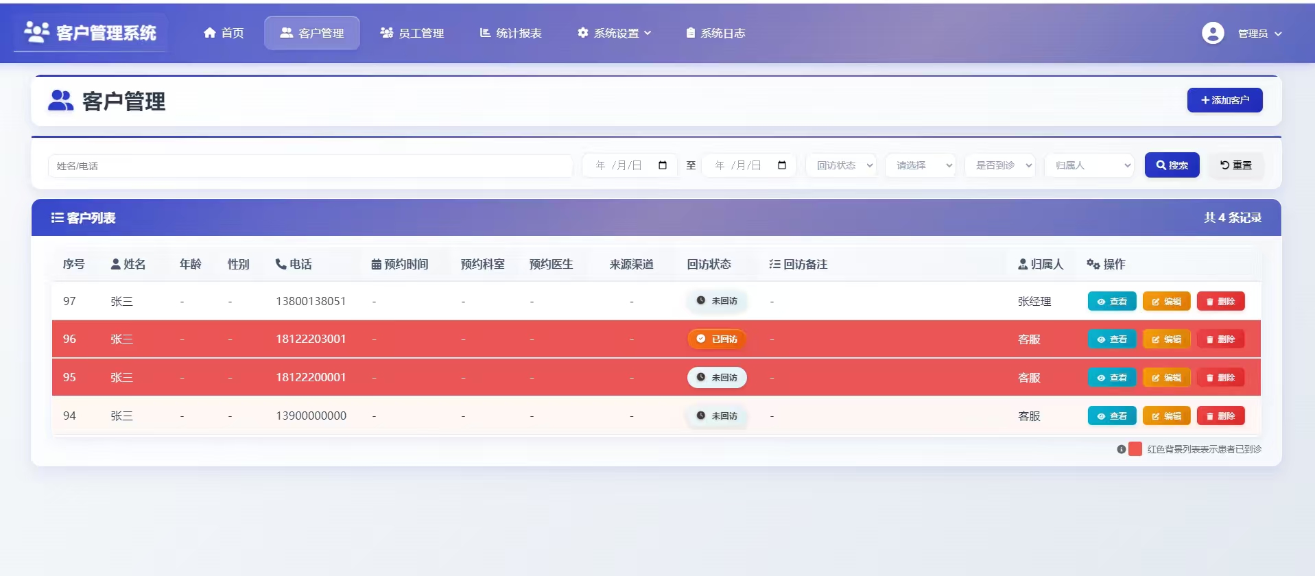Edit row 94 via 编辑

[x=1167, y=416]
